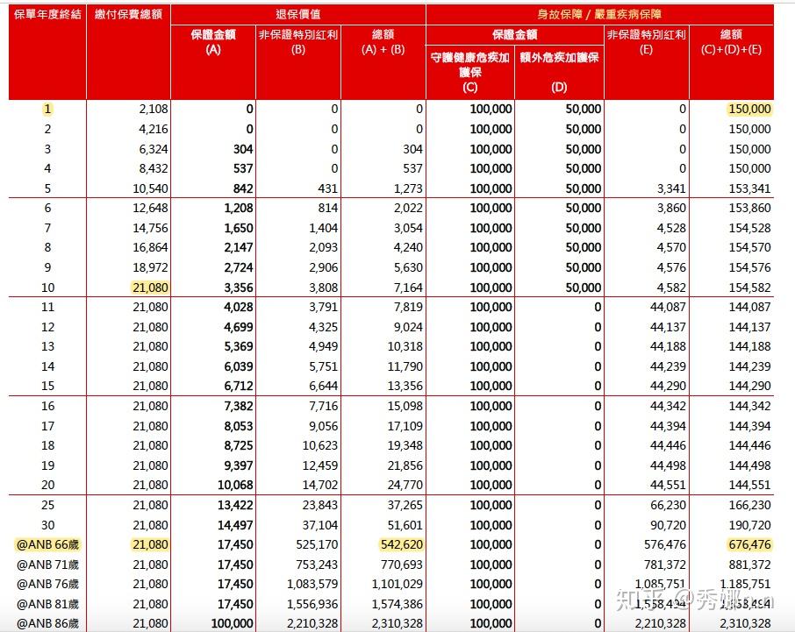Click the 退保價值 header cell

click(x=298, y=14)
